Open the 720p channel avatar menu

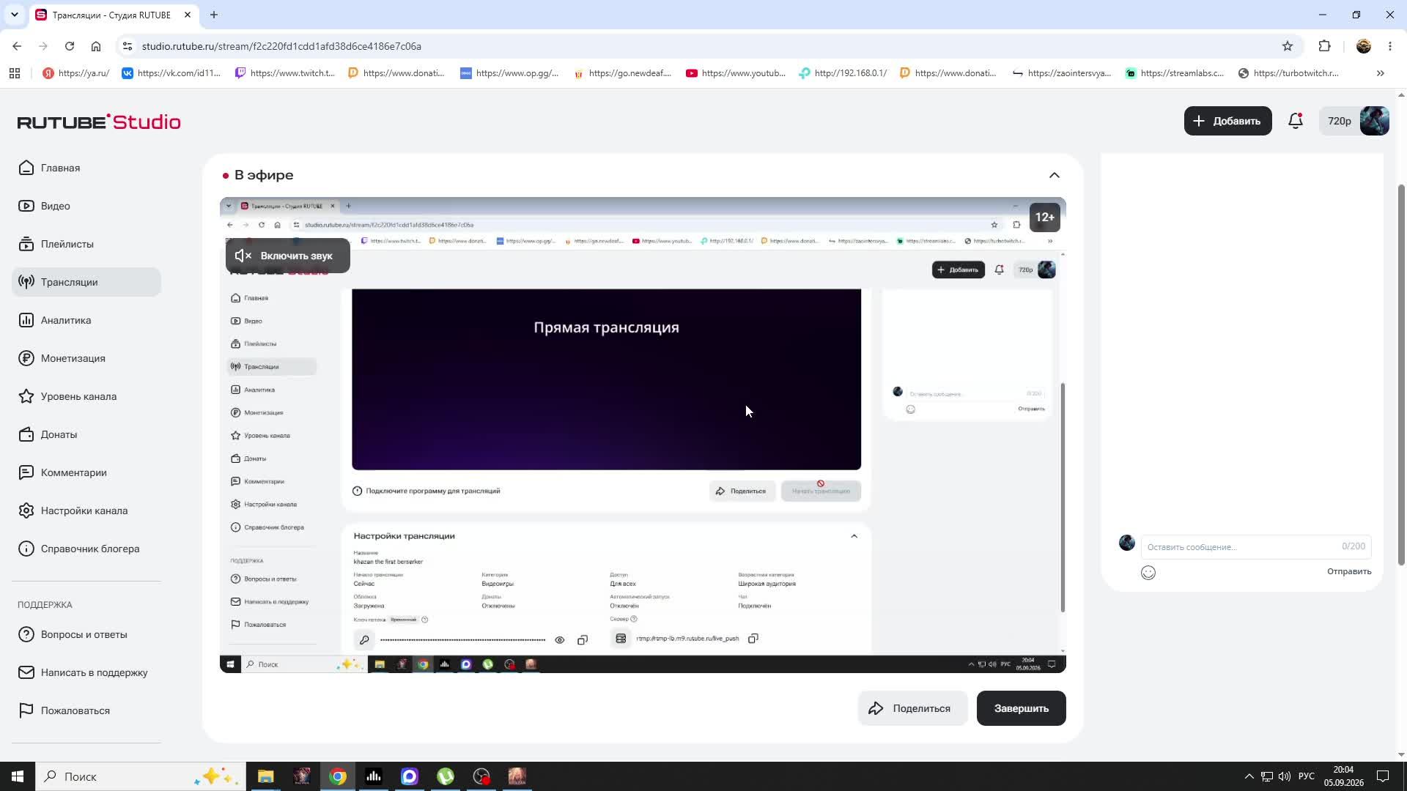(1354, 121)
